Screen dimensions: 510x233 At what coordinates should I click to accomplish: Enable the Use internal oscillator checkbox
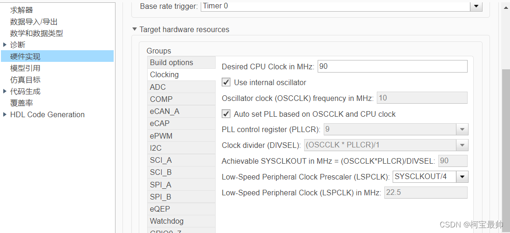pos(226,82)
